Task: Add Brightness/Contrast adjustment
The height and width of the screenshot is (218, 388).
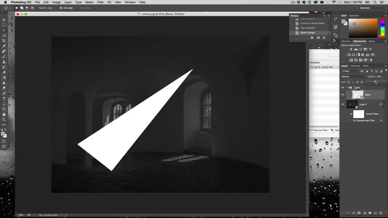Action: click(x=351, y=49)
